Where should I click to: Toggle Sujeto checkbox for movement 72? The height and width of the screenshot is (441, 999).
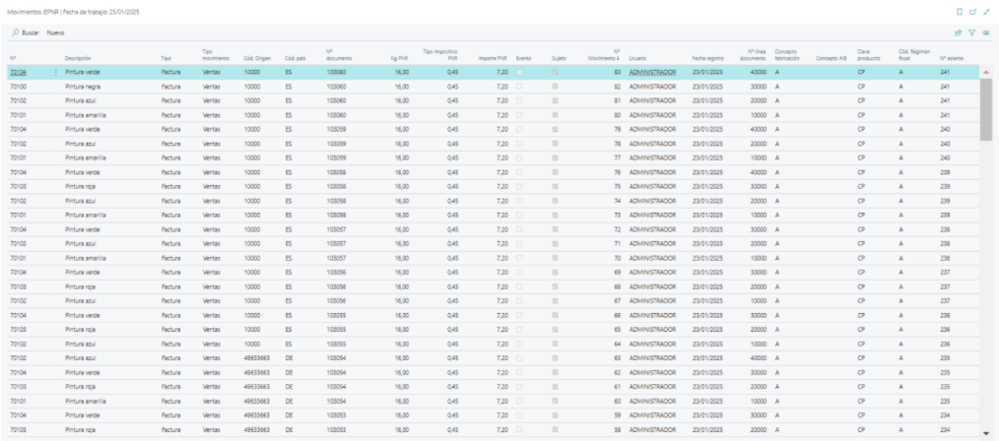[x=555, y=229]
